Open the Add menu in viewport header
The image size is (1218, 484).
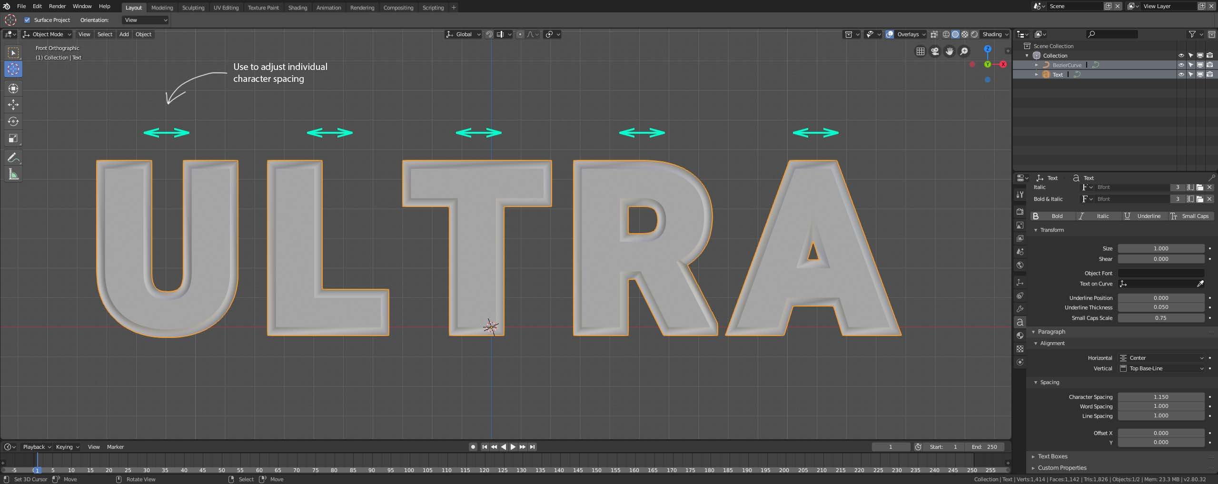[x=124, y=34]
